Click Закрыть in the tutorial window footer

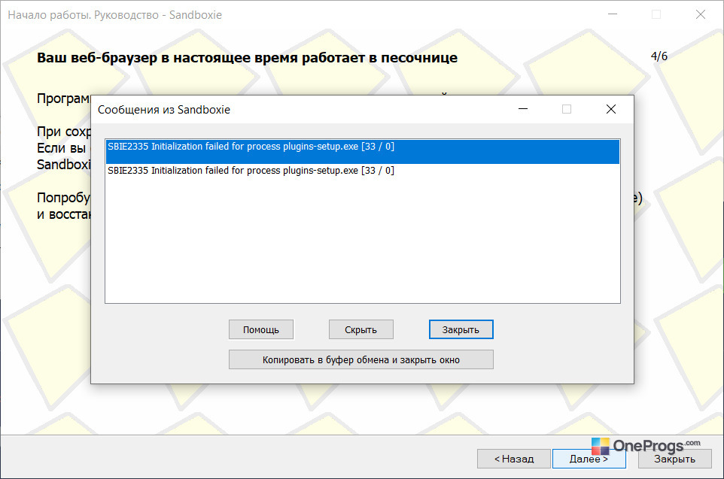pos(674,459)
